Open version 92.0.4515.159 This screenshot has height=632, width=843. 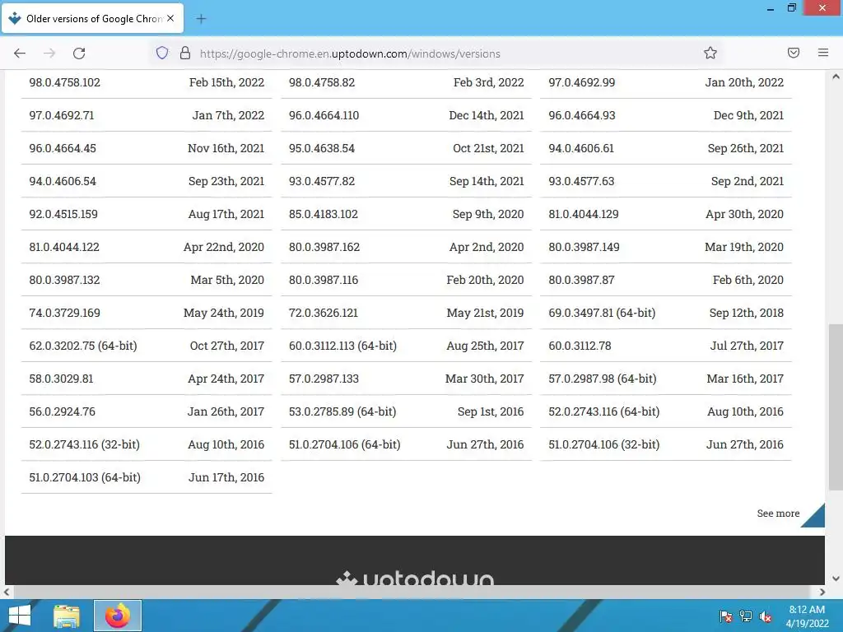147,214
